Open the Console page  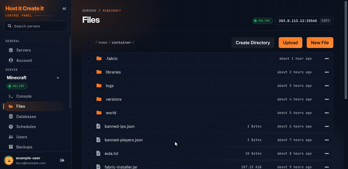34,96
